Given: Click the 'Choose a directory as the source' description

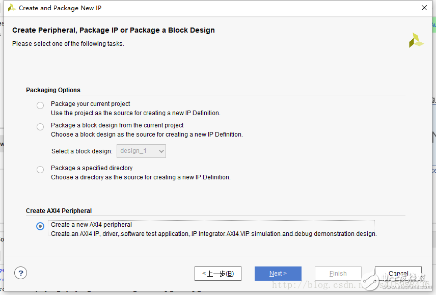Looking at the screenshot, I should point(141,177).
